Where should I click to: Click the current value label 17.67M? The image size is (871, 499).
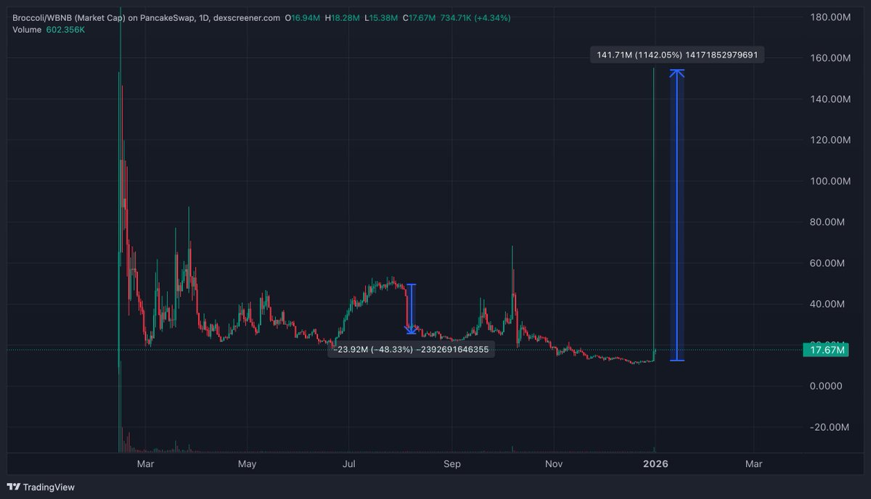[826, 350]
